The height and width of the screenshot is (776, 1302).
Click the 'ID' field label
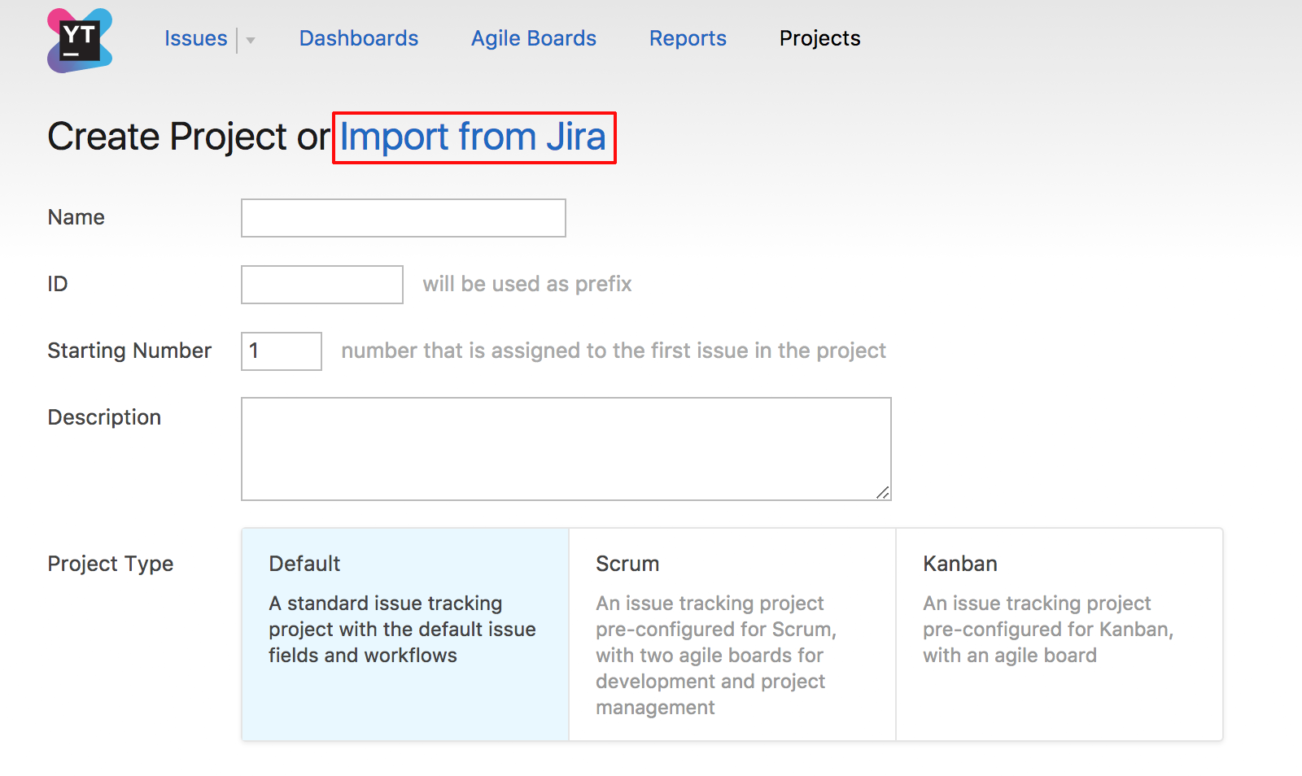[58, 284]
